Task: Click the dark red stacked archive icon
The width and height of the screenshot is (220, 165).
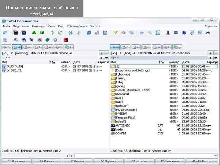Action: 16,33
